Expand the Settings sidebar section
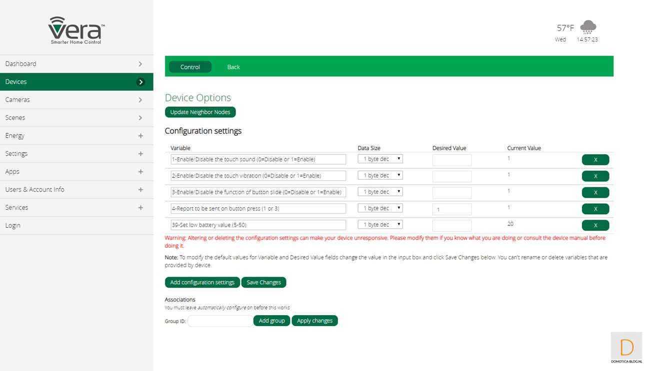 point(140,154)
